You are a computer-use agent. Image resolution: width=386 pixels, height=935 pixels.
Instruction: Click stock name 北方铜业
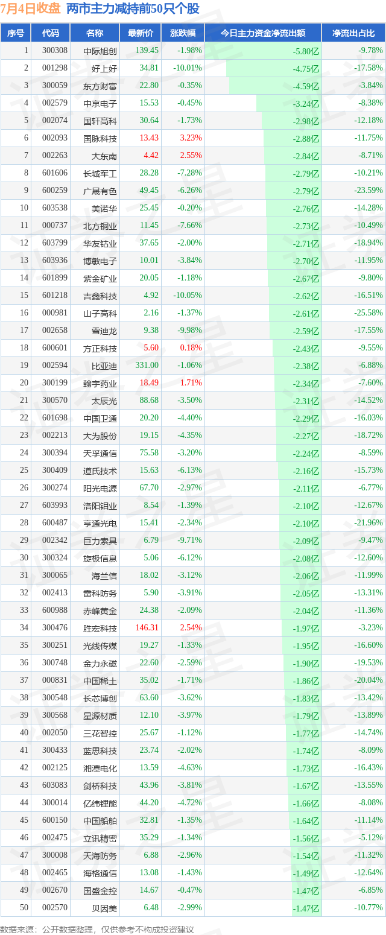coord(100,226)
